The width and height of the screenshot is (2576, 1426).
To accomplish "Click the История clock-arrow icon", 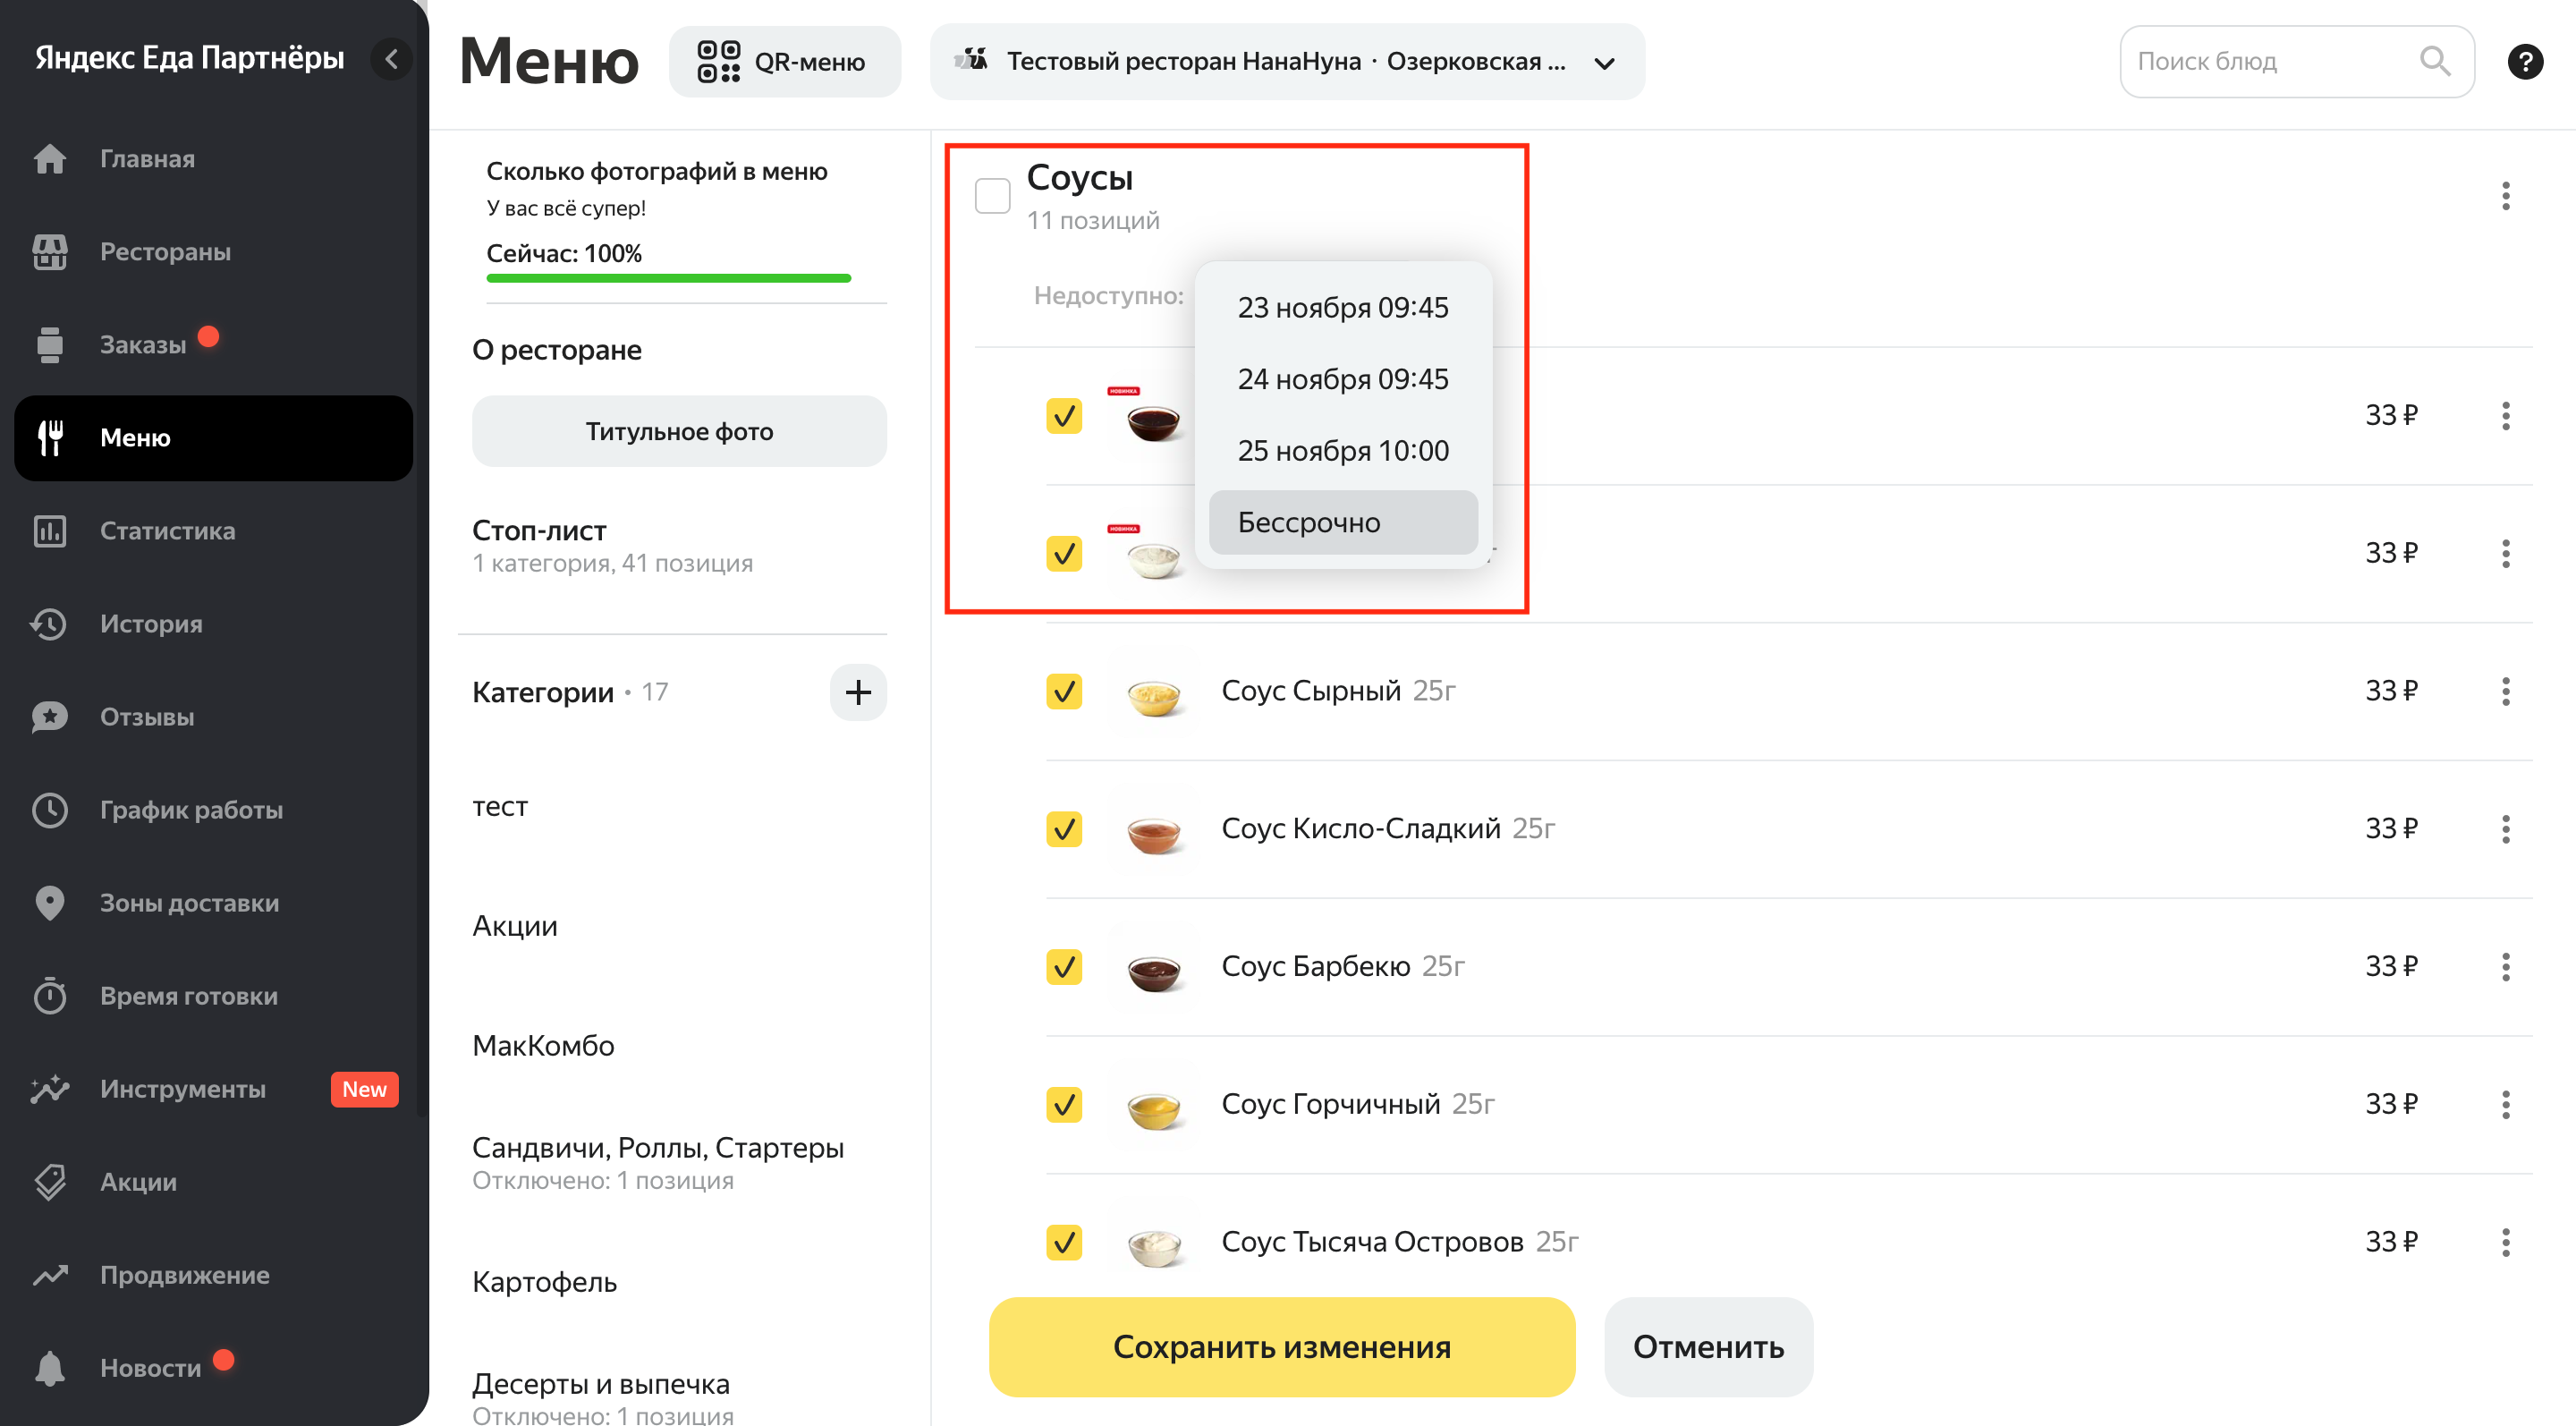I will coord(49,624).
